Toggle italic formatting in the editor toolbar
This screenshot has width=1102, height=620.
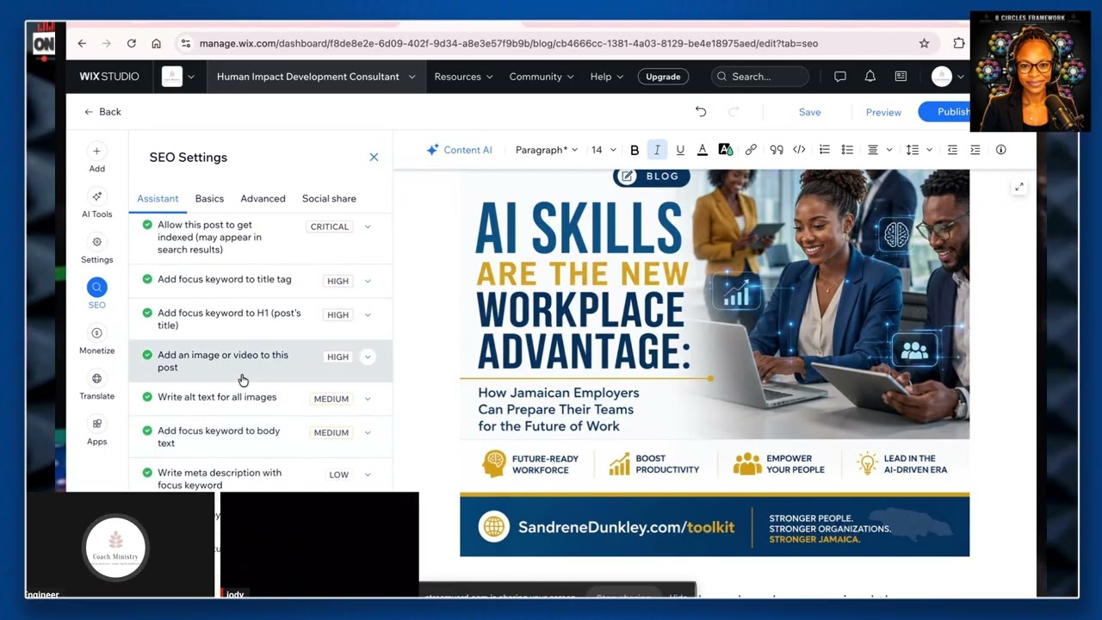(x=657, y=150)
